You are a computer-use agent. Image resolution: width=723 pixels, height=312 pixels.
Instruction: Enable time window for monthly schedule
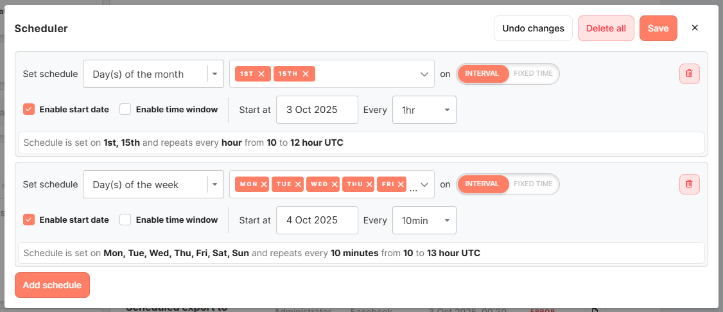pos(125,109)
